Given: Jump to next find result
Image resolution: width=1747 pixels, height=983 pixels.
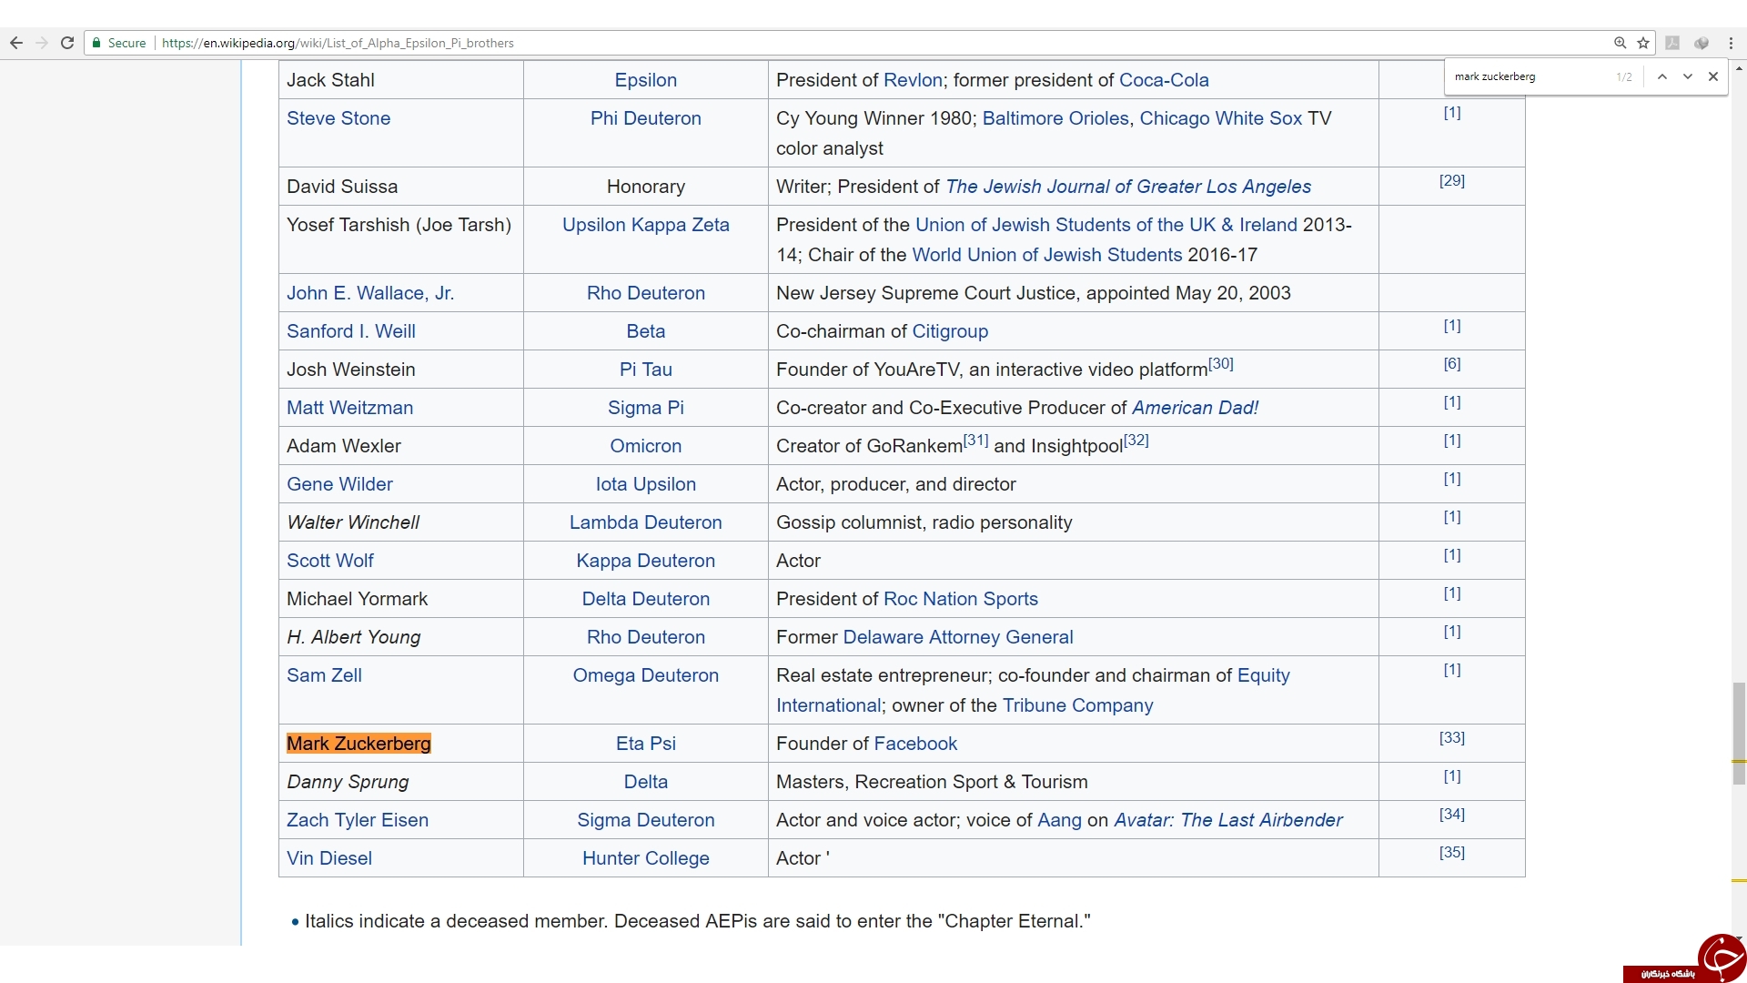Looking at the screenshot, I should (1688, 76).
